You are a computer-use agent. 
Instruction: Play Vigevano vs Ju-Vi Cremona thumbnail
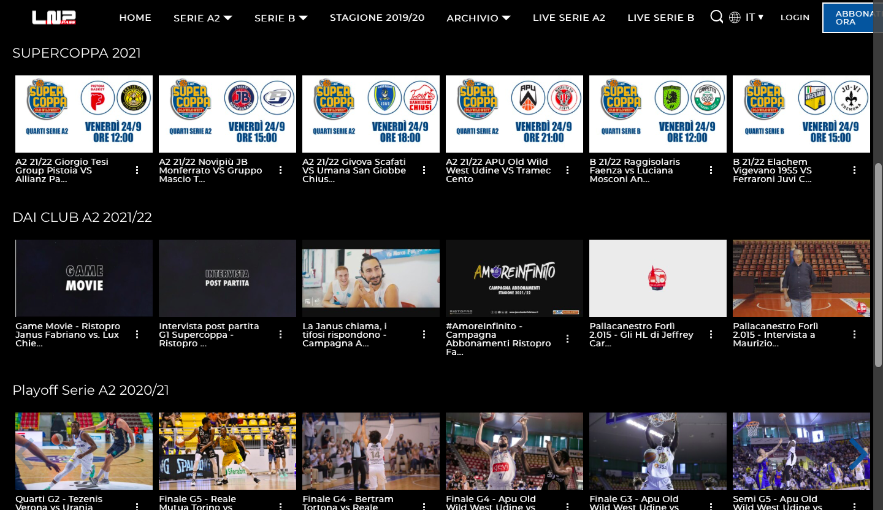click(801, 114)
